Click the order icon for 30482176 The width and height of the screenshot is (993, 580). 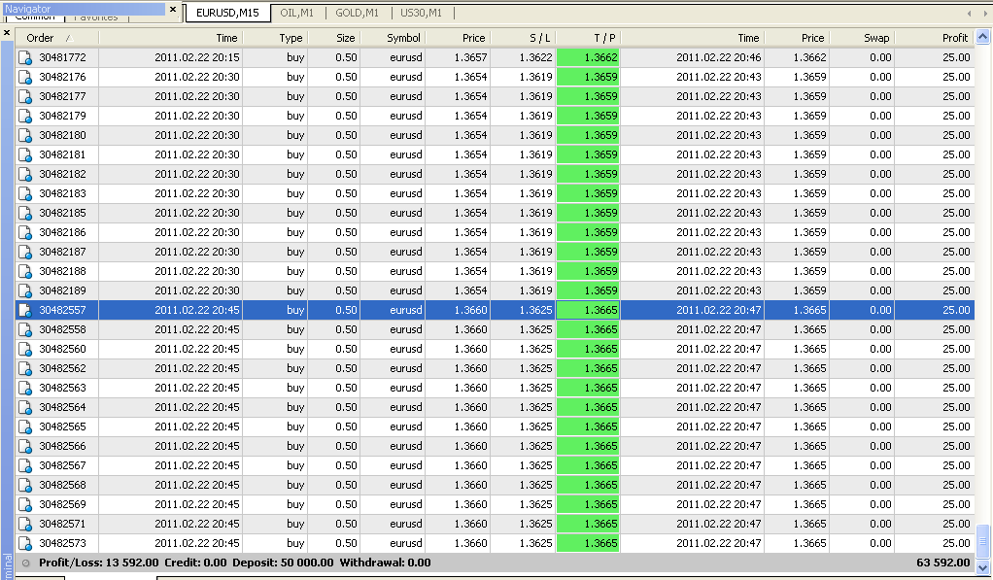(x=25, y=78)
